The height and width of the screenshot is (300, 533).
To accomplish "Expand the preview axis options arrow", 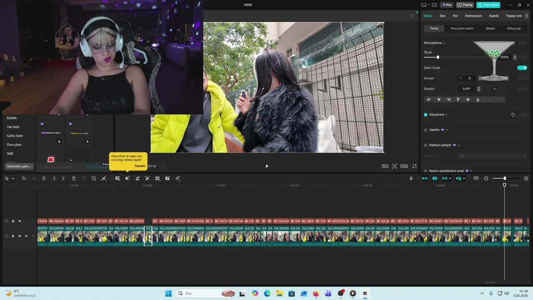I will (464, 179).
